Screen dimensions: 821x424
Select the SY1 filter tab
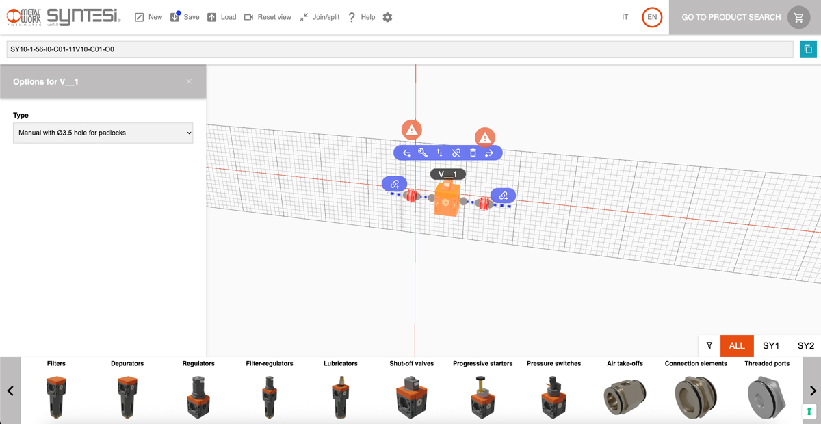point(771,346)
